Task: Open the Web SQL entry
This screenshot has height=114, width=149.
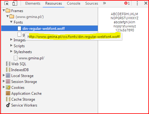Action: 19,64
